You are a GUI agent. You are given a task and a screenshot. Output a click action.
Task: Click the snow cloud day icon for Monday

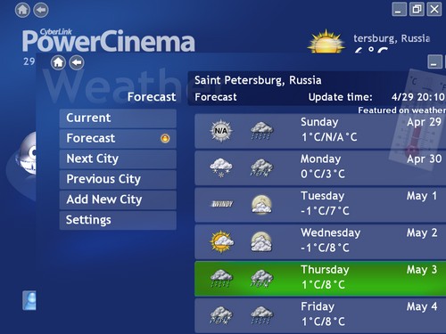(221, 168)
